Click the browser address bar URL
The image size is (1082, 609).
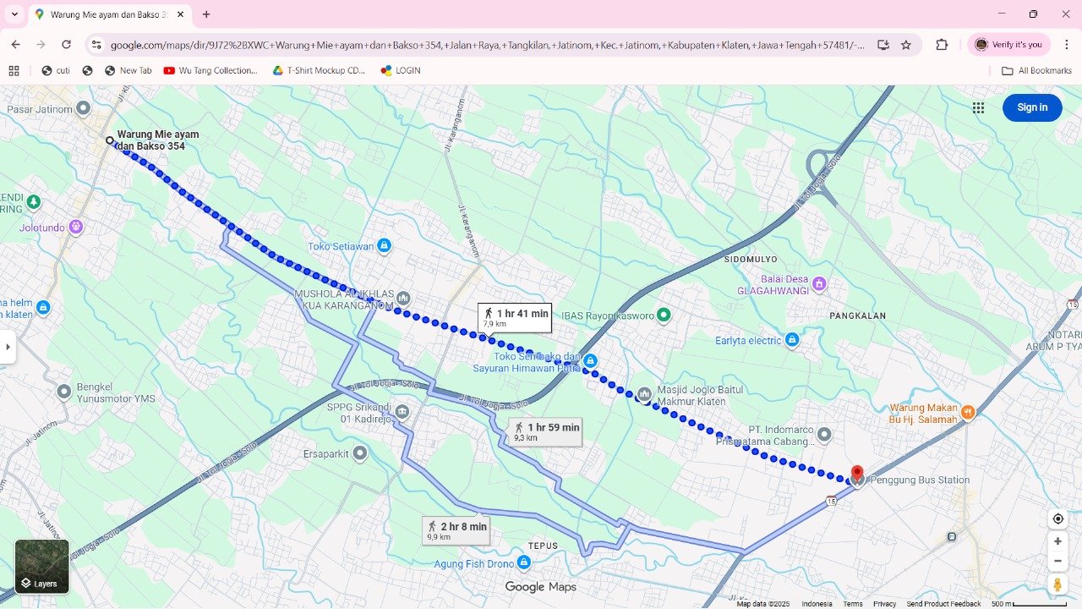(x=486, y=45)
